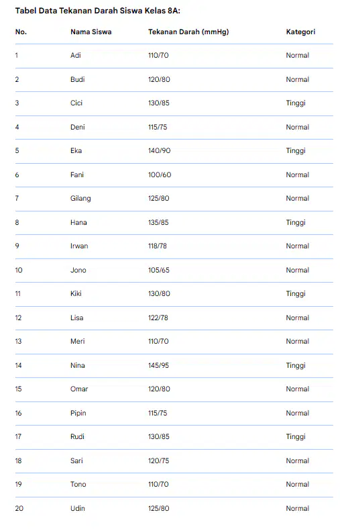The image size is (340, 531).
Task: Click the Tekanan Darah (mmHg) header
Action: pos(188,32)
